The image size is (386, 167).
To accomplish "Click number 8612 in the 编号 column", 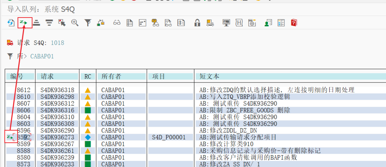I will 24,90.
